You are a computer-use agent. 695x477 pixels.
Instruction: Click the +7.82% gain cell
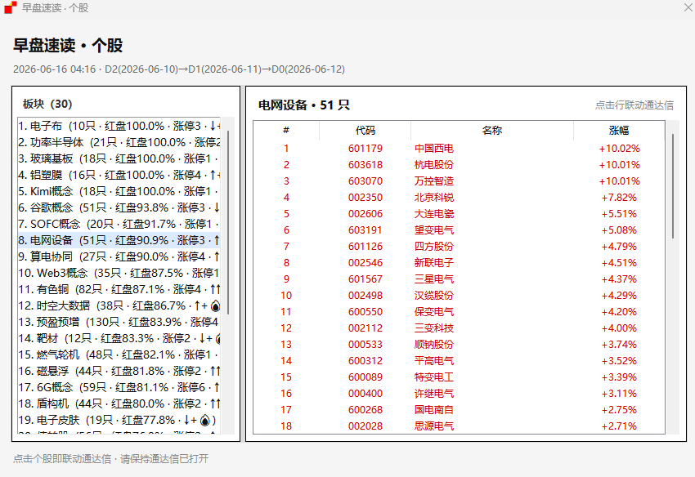pos(619,198)
